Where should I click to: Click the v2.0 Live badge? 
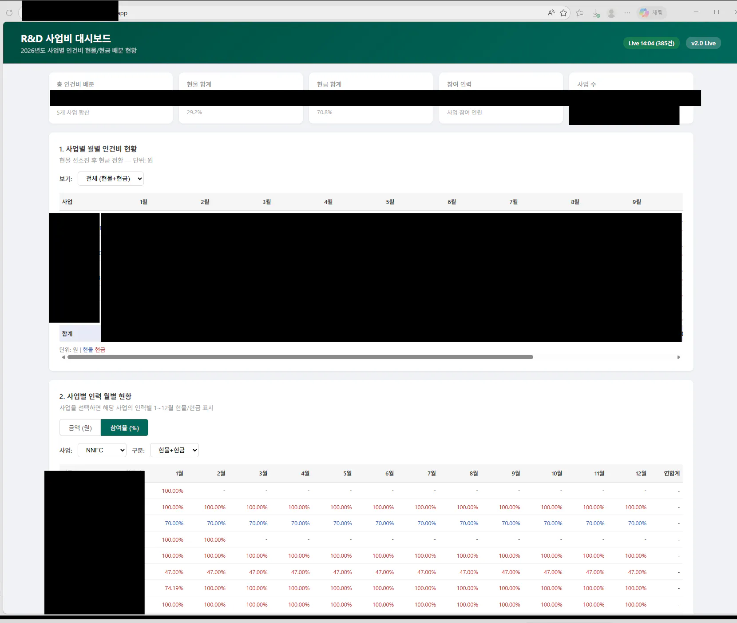pyautogui.click(x=703, y=43)
